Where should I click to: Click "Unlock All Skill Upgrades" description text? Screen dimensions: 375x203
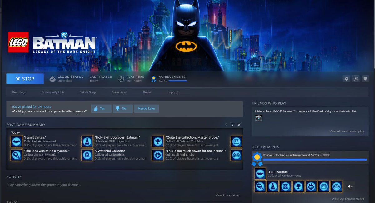[x=112, y=141]
